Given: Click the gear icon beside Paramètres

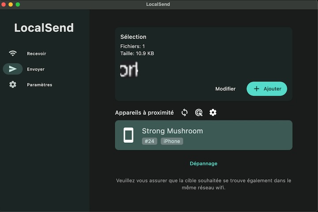Looking at the screenshot, I should [x=13, y=84].
